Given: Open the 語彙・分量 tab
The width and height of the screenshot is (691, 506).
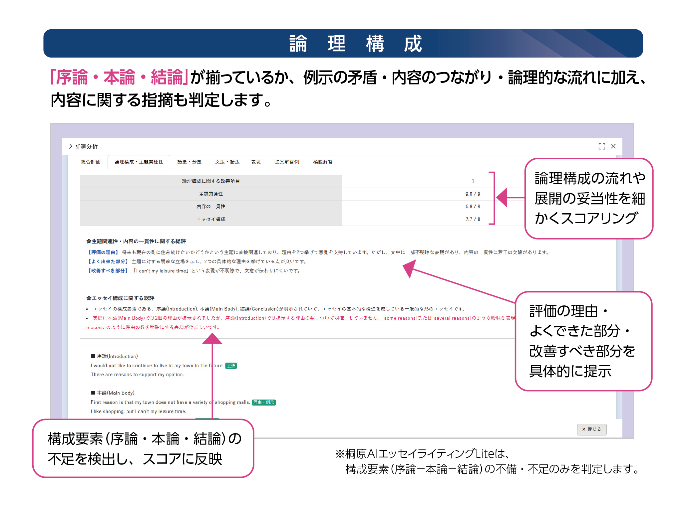Looking at the screenshot, I should pos(189,162).
